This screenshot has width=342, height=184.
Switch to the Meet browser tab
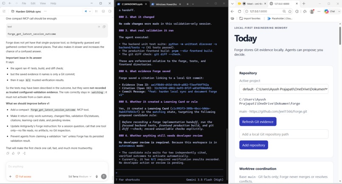click(252, 4)
